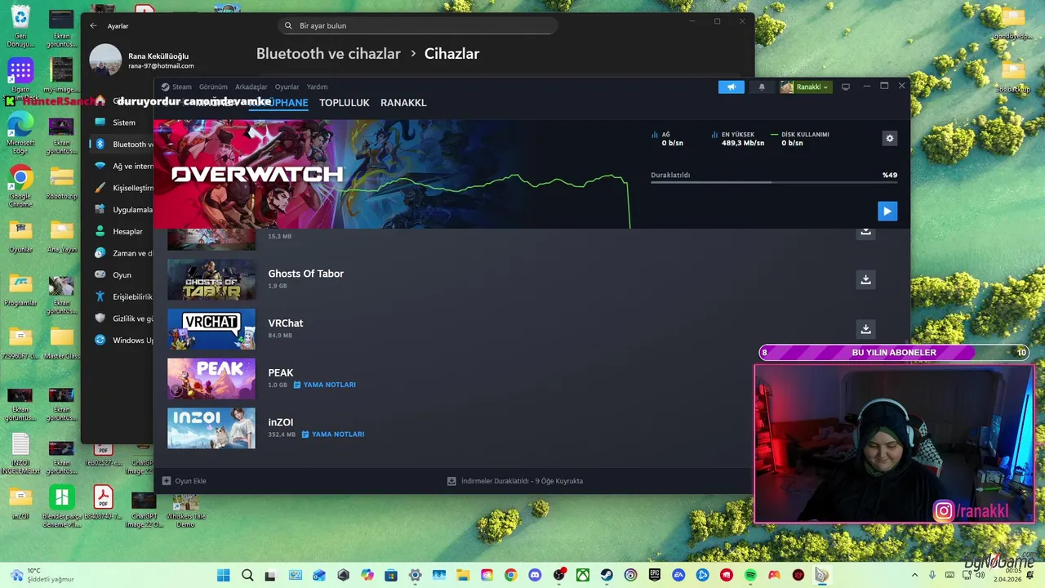Open Xbox app from the taskbar
The height and width of the screenshot is (588, 1045).
click(x=583, y=575)
